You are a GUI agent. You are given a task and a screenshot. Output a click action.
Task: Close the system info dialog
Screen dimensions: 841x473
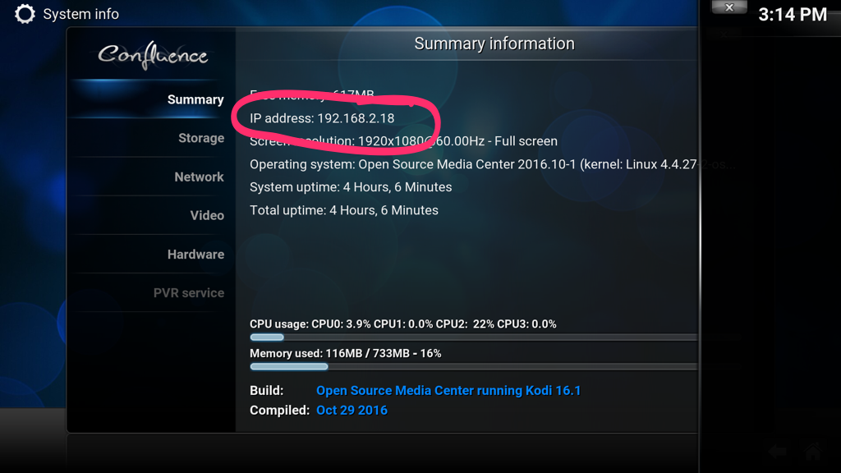(729, 7)
